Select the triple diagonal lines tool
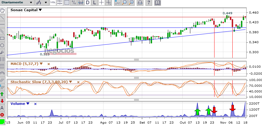262x126 pixels. point(2,80)
